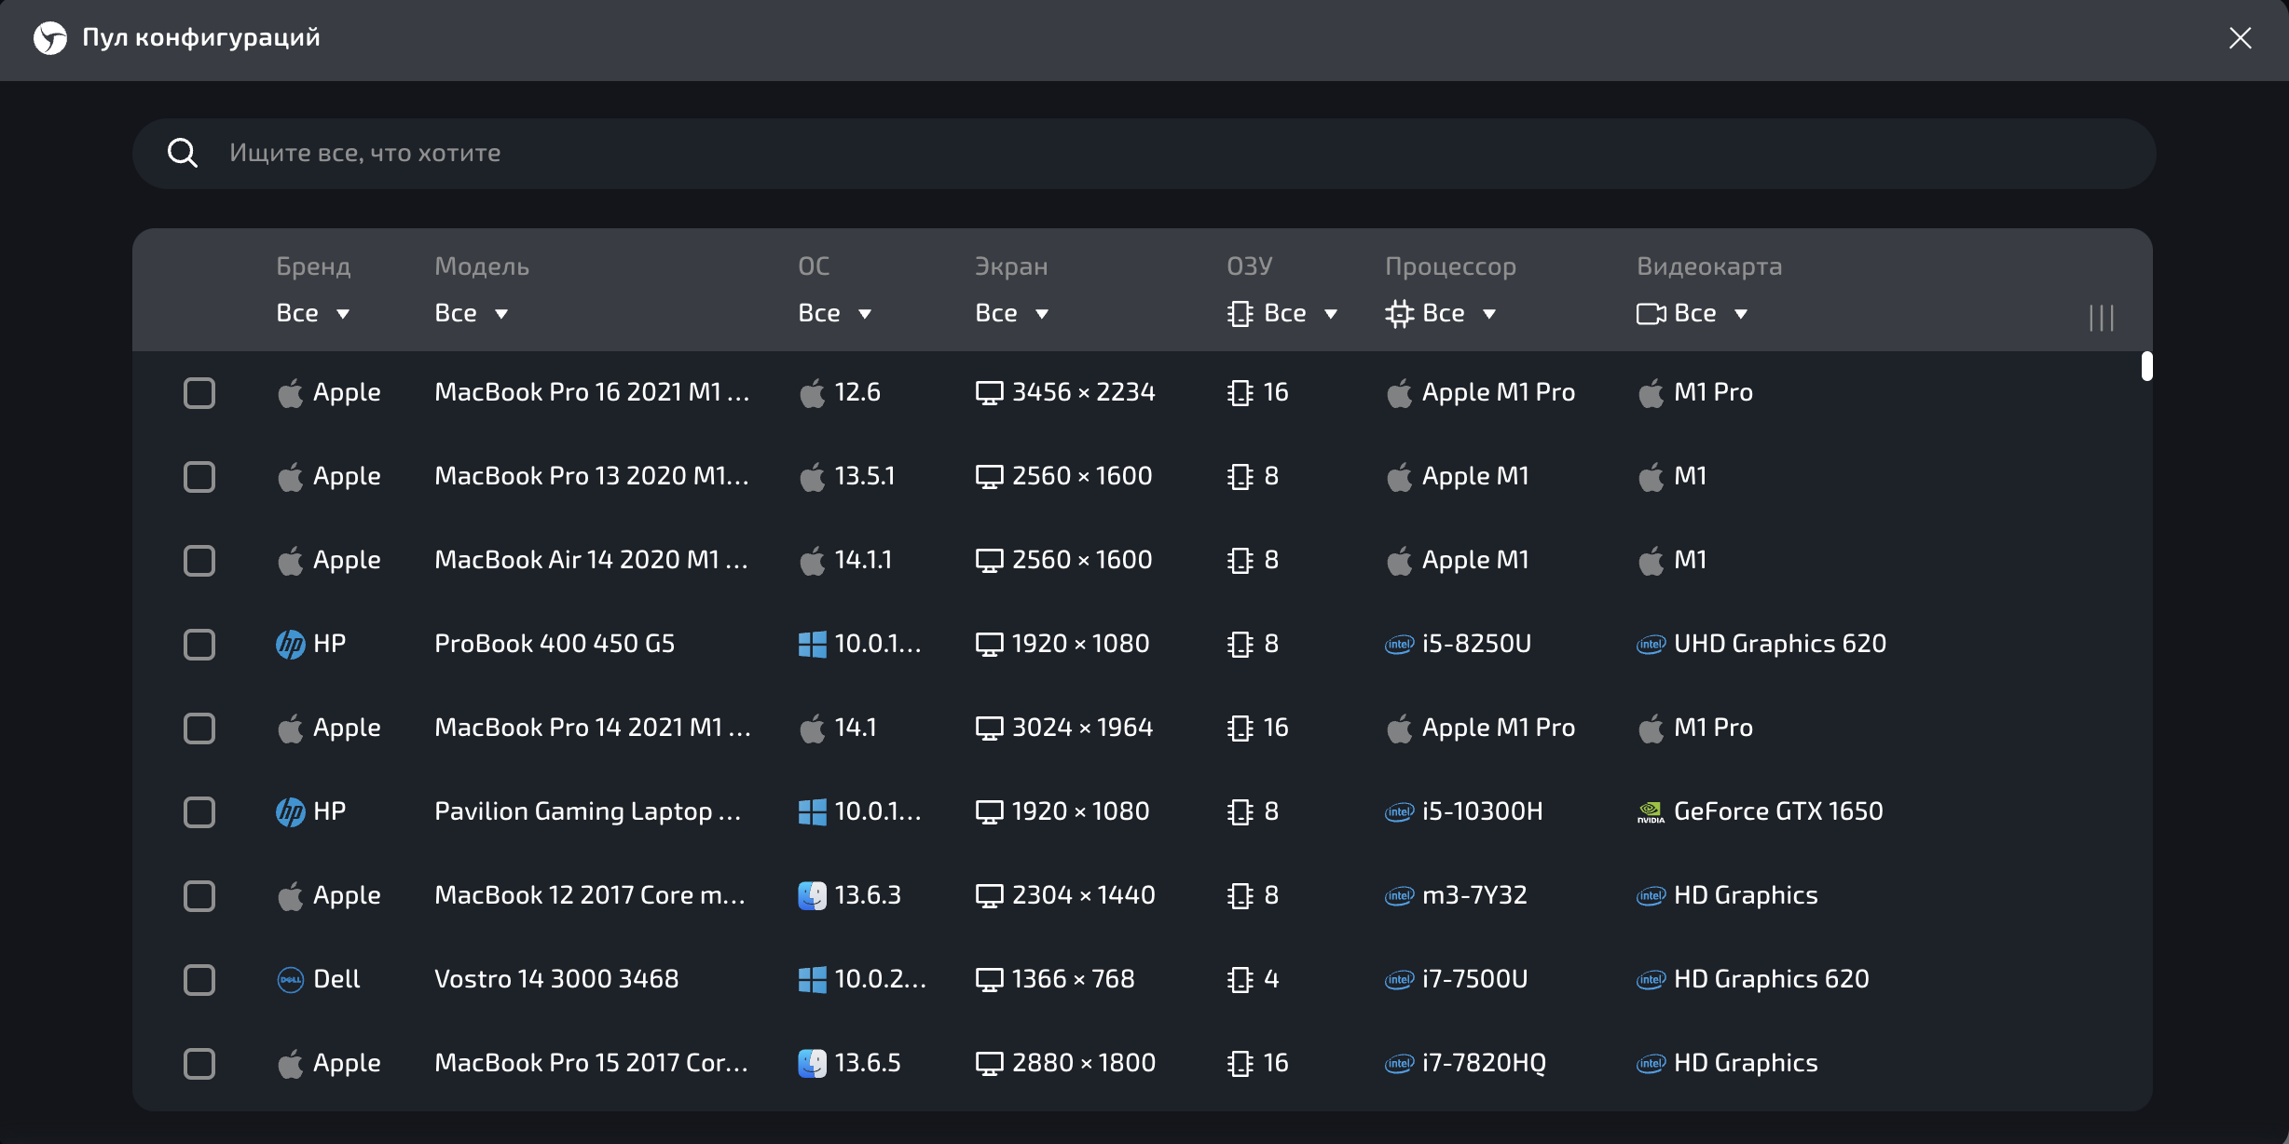This screenshot has width=2289, height=1144.
Task: Click Windows icon in ProBook 400 row
Action: [x=812, y=644]
